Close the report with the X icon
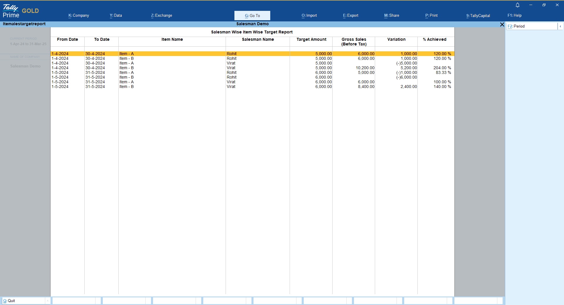564x305 pixels. (502, 25)
